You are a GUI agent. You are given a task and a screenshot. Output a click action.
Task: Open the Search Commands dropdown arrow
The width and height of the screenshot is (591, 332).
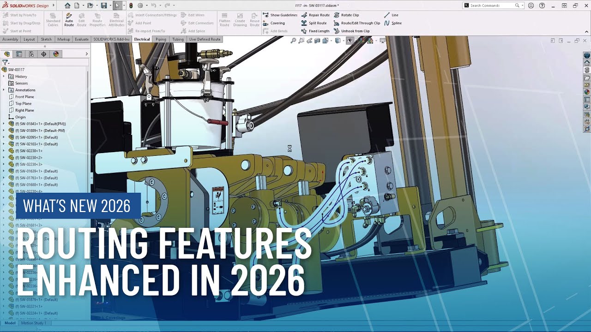coord(522,6)
